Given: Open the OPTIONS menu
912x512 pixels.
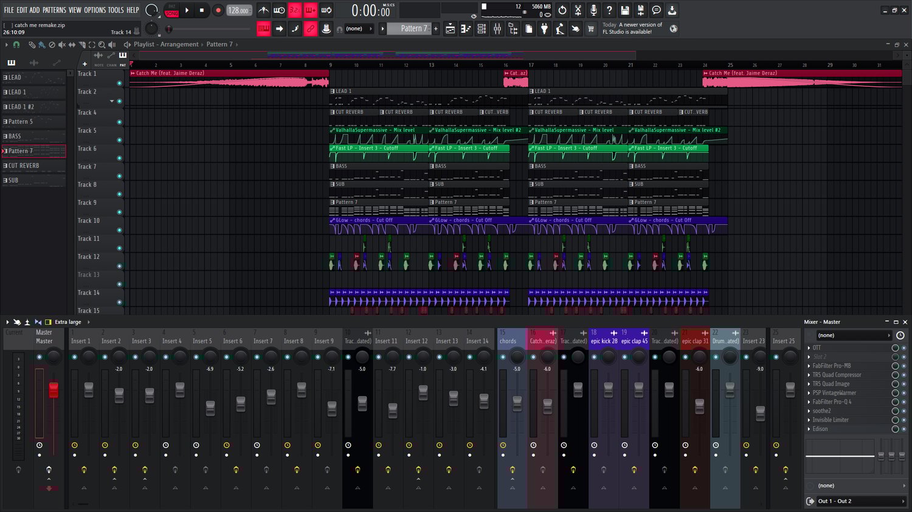Looking at the screenshot, I should 95,10.
